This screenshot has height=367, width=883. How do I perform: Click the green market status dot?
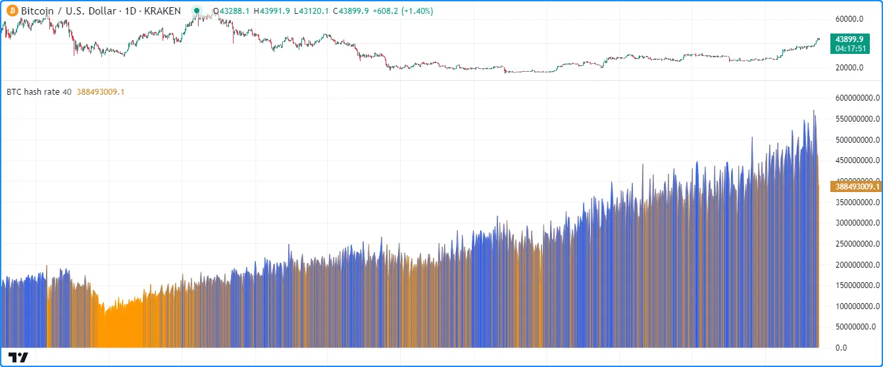[x=196, y=11]
